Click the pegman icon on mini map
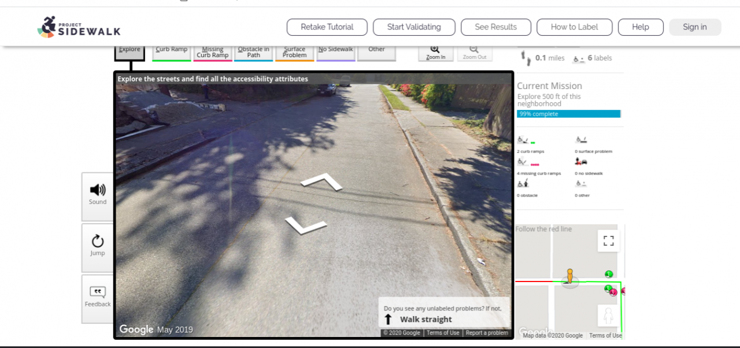Image resolution: width=740 pixels, height=348 pixels. click(x=569, y=276)
